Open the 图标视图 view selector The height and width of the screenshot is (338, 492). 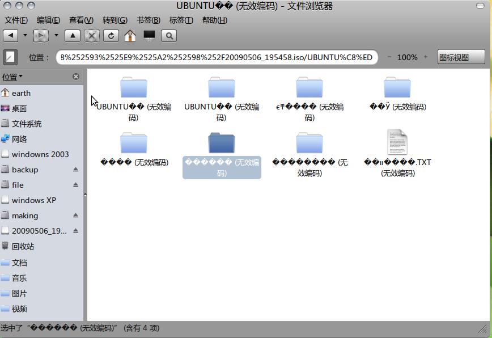tap(461, 57)
